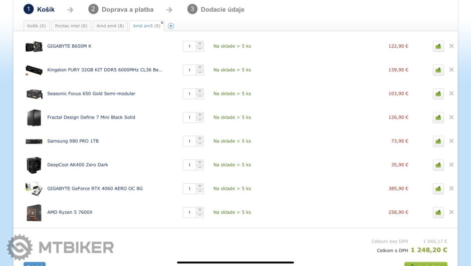Image resolution: width=471 pixels, height=266 pixels.
Task: Click quantity field for DeepCool AK400
Action: (x=189, y=165)
